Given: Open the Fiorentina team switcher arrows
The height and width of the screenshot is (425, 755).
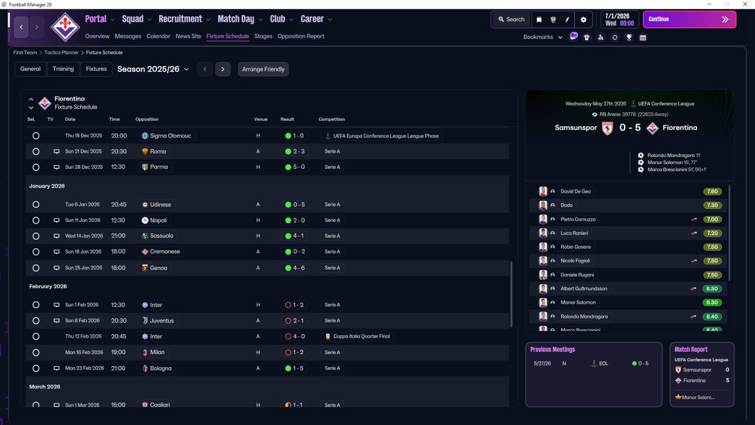Looking at the screenshot, I should tap(31, 103).
